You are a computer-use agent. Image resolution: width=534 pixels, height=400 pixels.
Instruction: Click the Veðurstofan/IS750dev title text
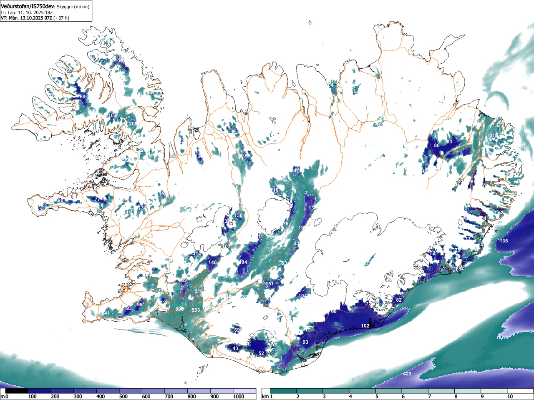point(27,6)
